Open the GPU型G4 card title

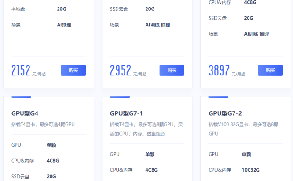[25, 113]
